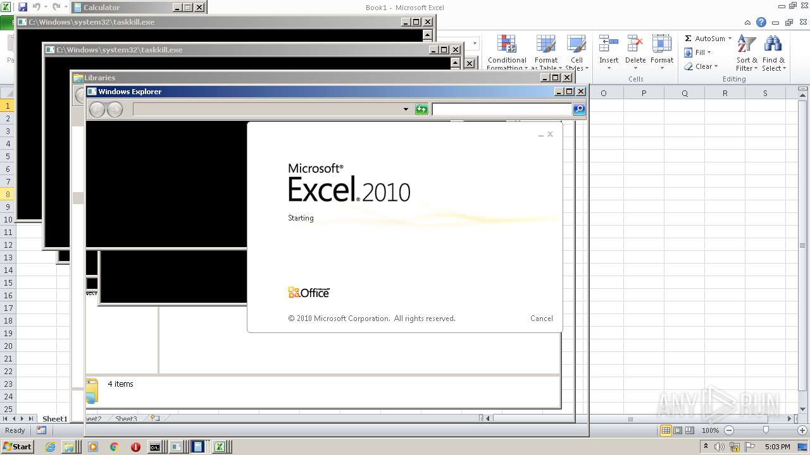Go to the last sheet with tab navigation arrow
The width and height of the screenshot is (810, 455).
31,418
